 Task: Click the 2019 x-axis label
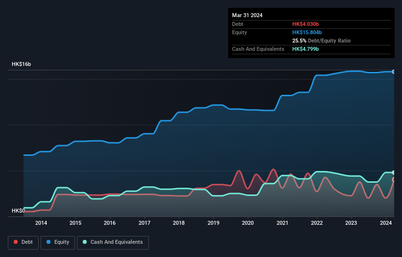213,223
